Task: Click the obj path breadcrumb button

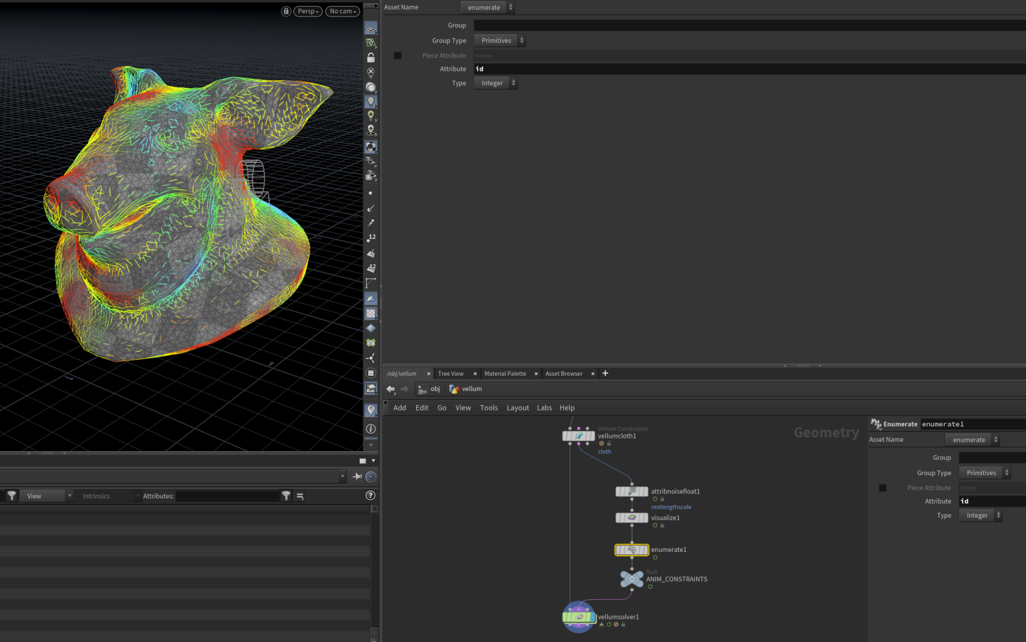Action: click(x=430, y=389)
